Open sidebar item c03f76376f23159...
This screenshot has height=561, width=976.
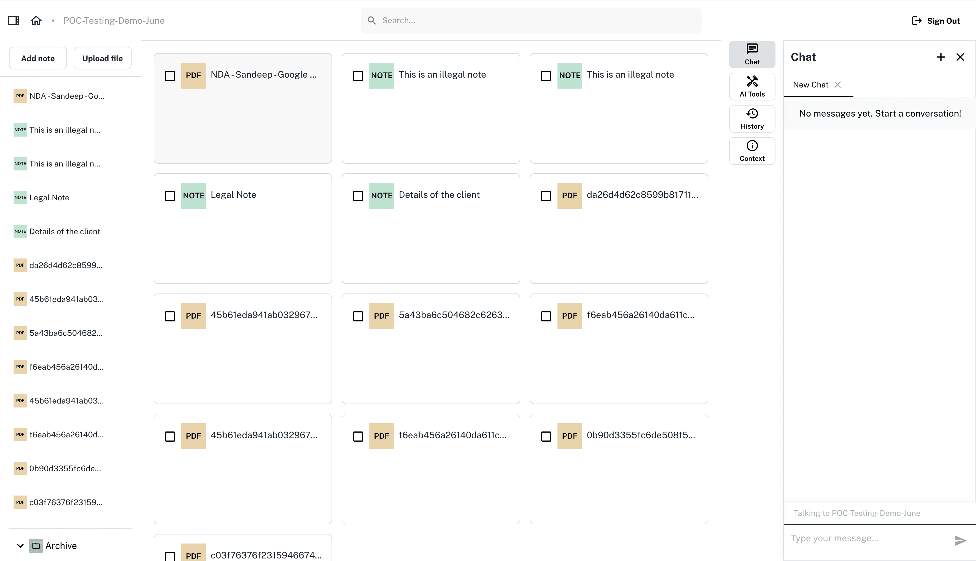tap(66, 502)
